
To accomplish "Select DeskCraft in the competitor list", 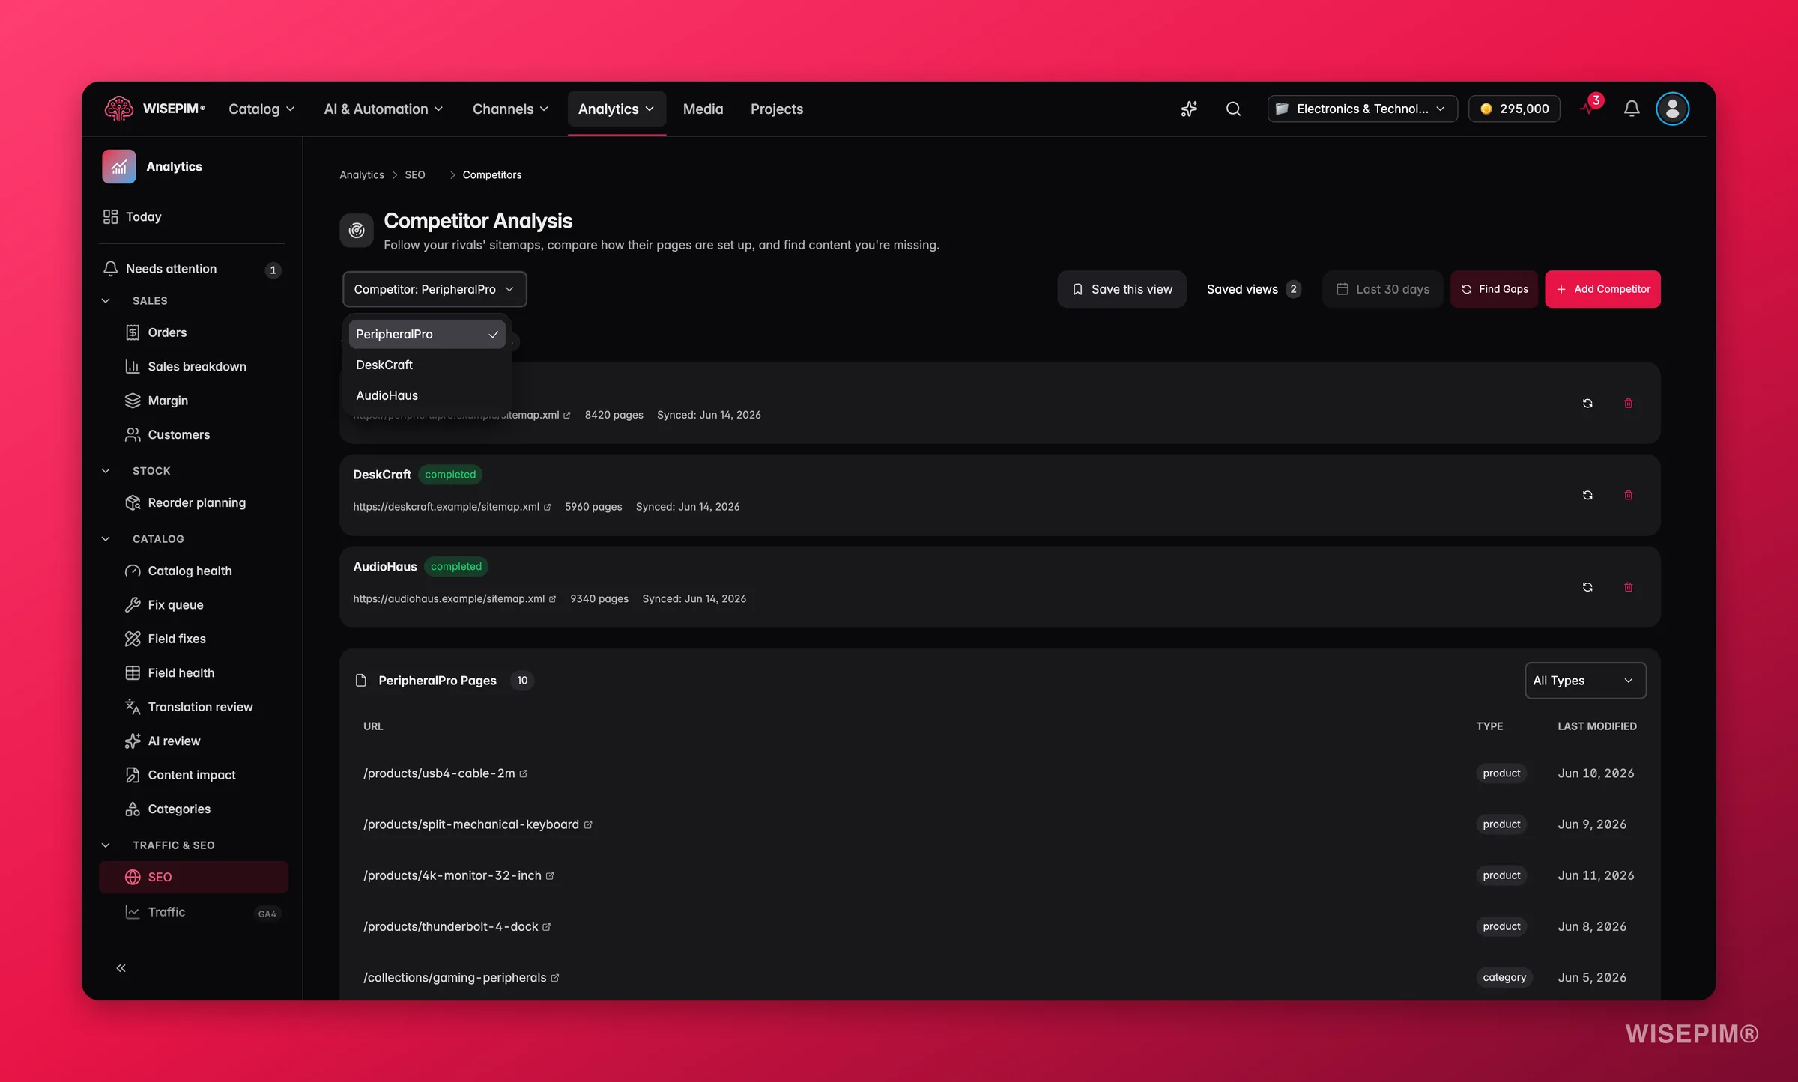I will point(427,365).
